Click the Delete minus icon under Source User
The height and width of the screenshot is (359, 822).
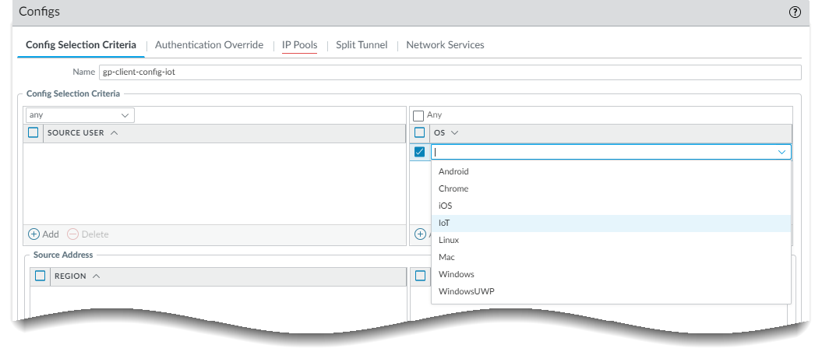click(x=73, y=234)
